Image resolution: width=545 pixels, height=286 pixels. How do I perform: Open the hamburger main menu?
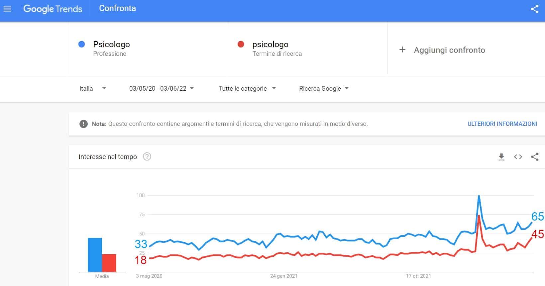click(7, 9)
